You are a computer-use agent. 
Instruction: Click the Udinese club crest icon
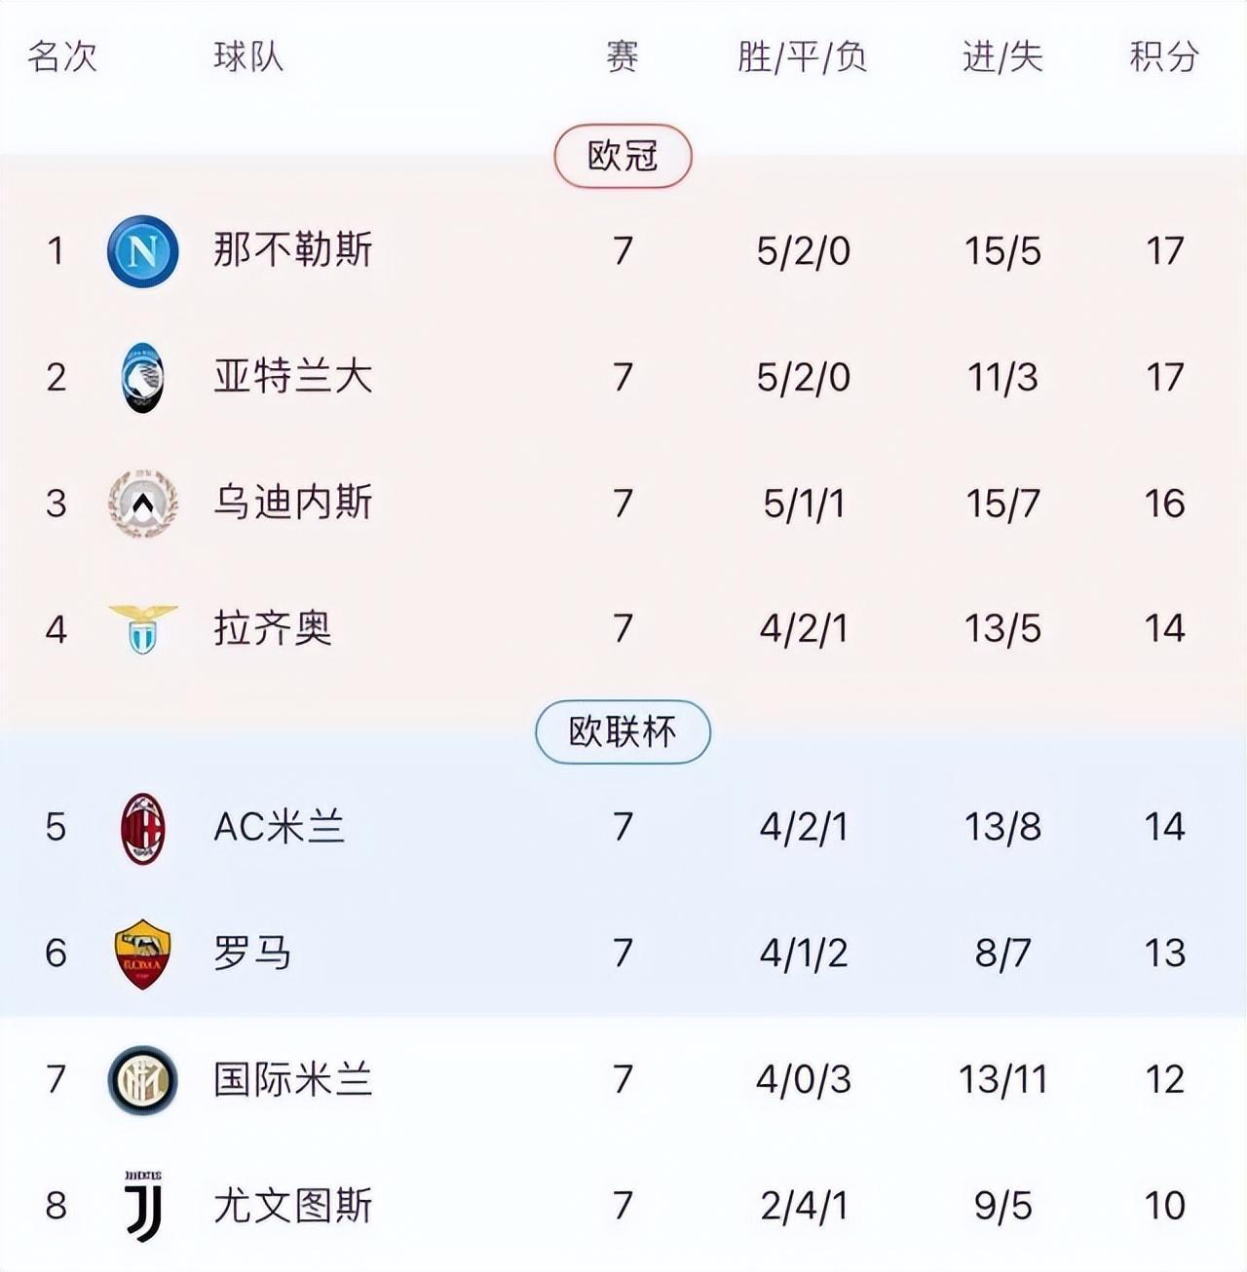click(x=142, y=504)
